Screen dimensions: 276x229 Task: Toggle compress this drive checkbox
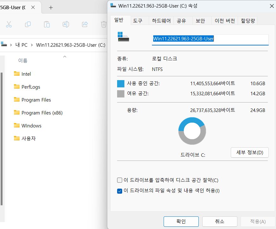coord(120,180)
